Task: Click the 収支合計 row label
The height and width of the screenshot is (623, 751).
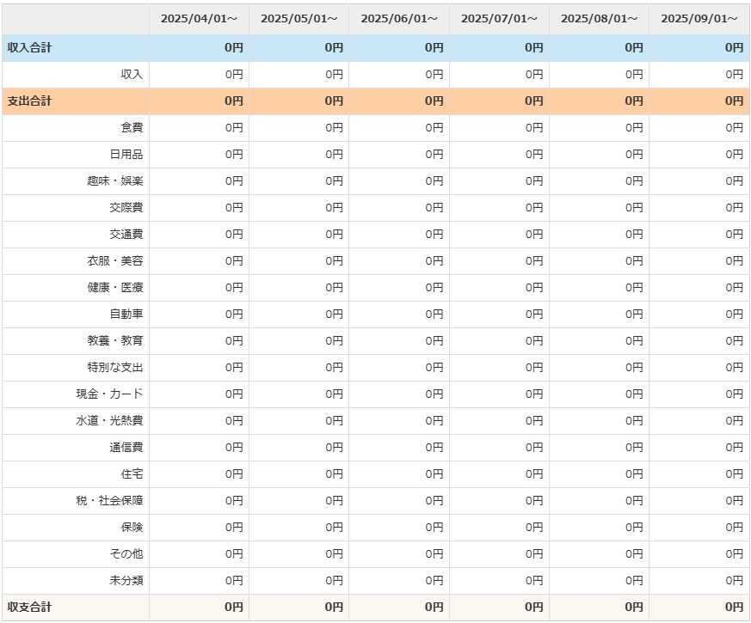Action: tap(30, 608)
